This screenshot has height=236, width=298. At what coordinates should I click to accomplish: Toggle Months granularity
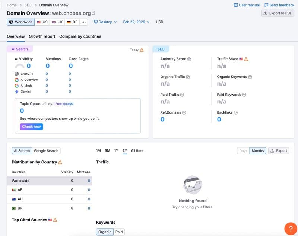point(258,151)
